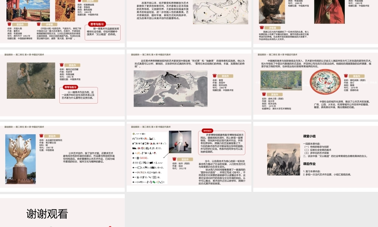
Task: Click the 思考与练习 badge below 春风已经苏醒 details
Action: [70, 87]
